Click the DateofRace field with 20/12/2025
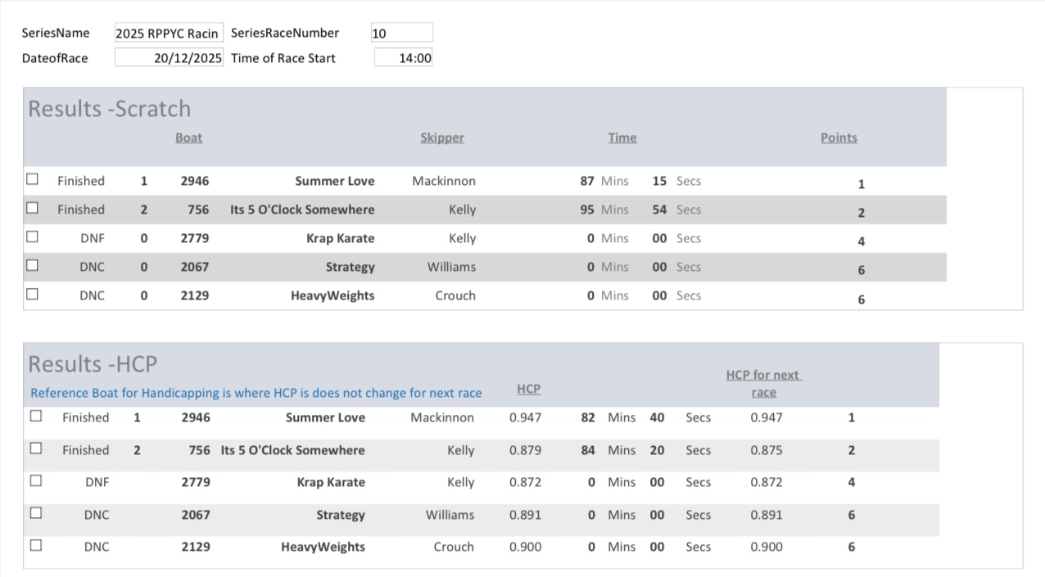1045x577 pixels. click(168, 58)
